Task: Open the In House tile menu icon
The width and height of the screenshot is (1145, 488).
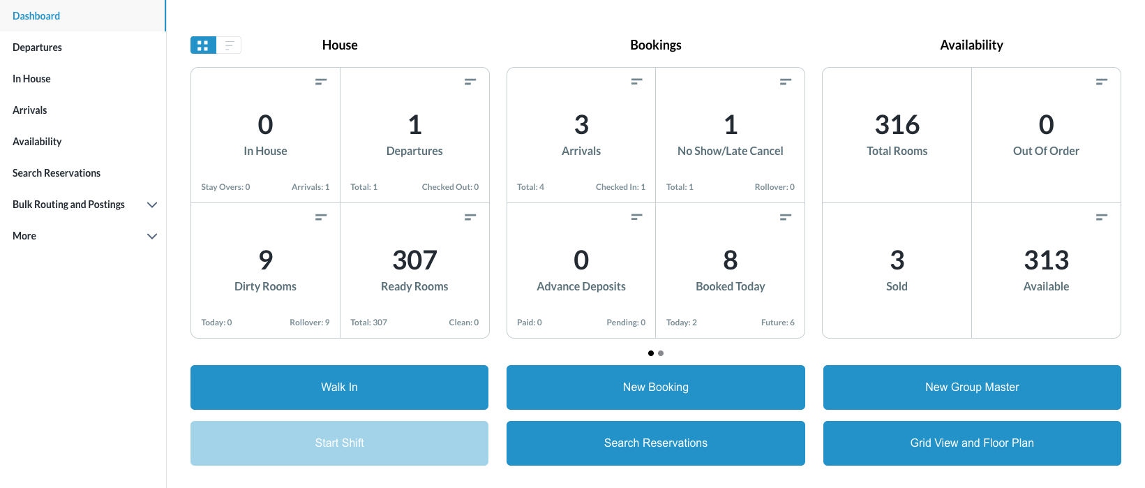Action: (321, 82)
